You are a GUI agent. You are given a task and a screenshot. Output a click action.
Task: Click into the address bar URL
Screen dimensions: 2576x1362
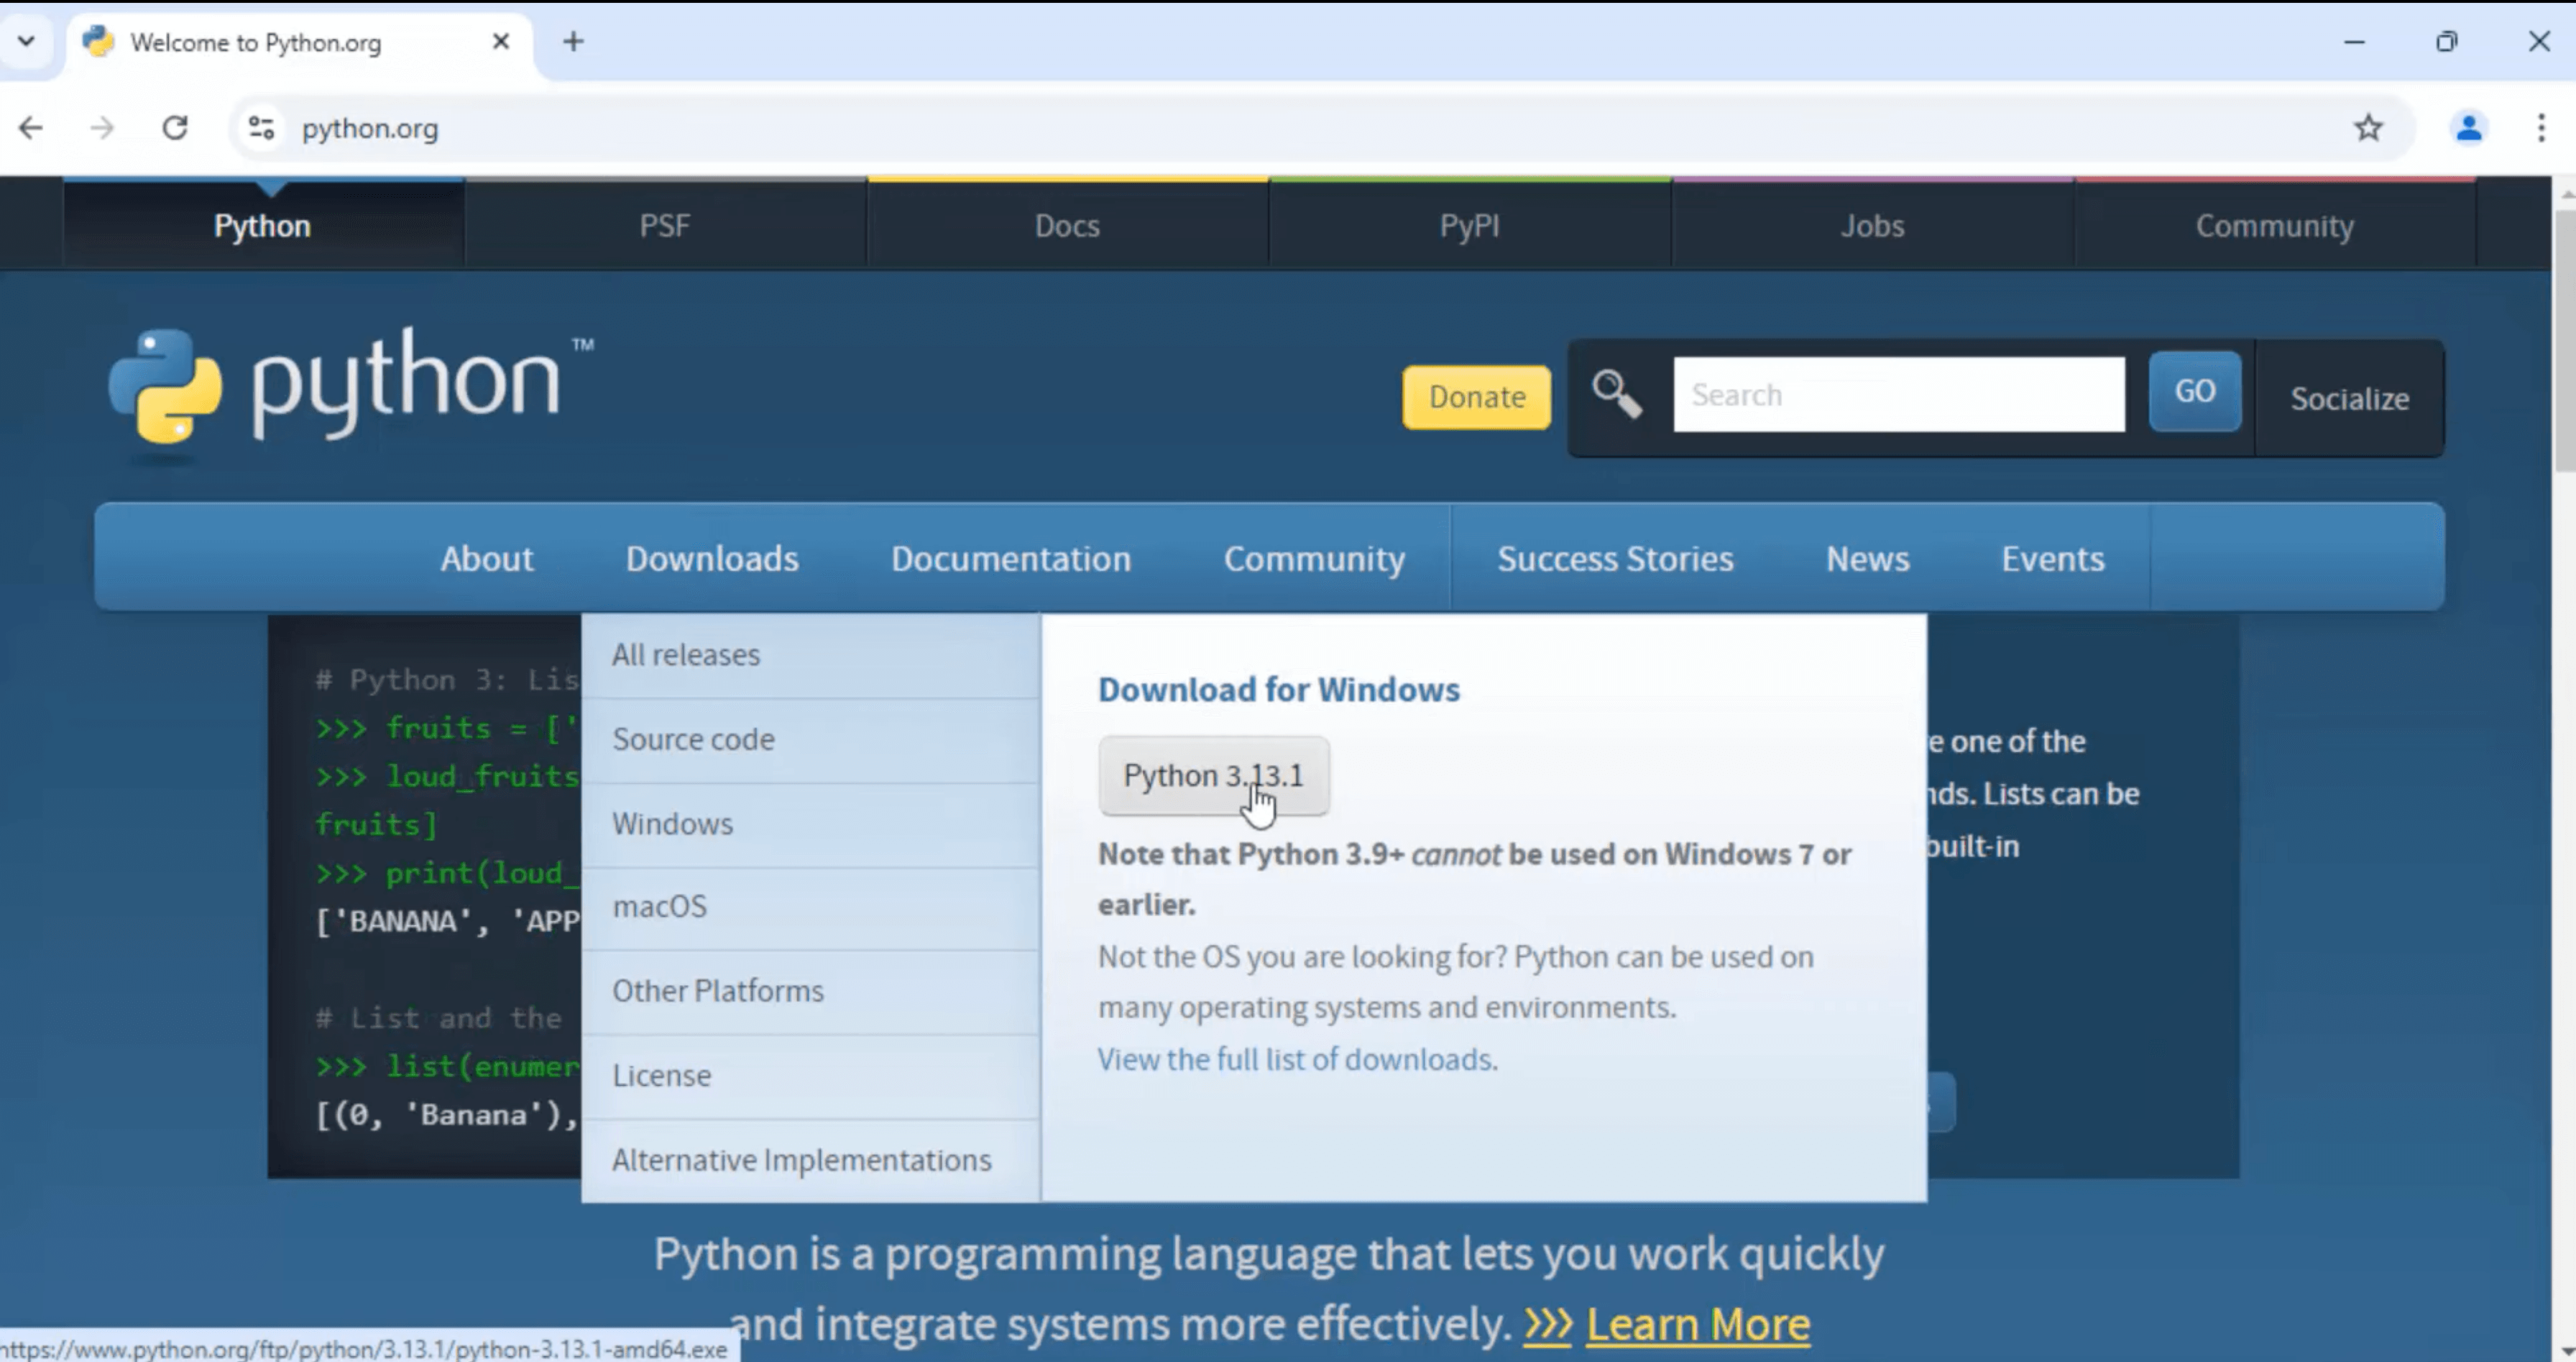[x=370, y=129]
